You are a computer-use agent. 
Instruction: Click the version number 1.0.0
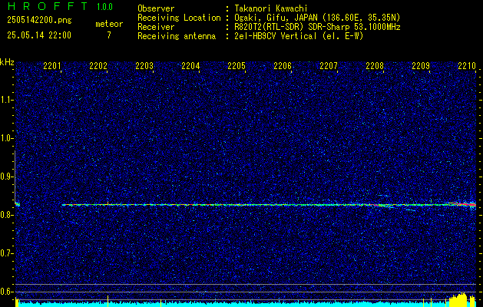(104, 7)
